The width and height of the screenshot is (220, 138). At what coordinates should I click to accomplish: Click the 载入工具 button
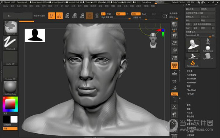click(x=192, y=9)
